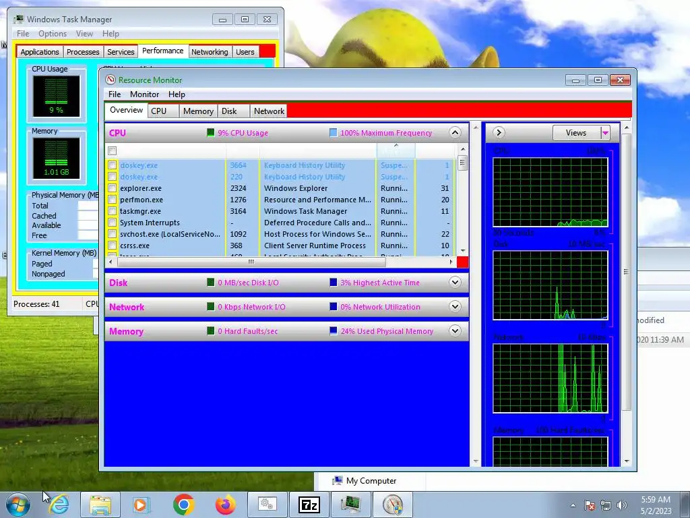The width and height of the screenshot is (690, 518).
Task: Expand the Memory section chevron
Action: point(455,330)
